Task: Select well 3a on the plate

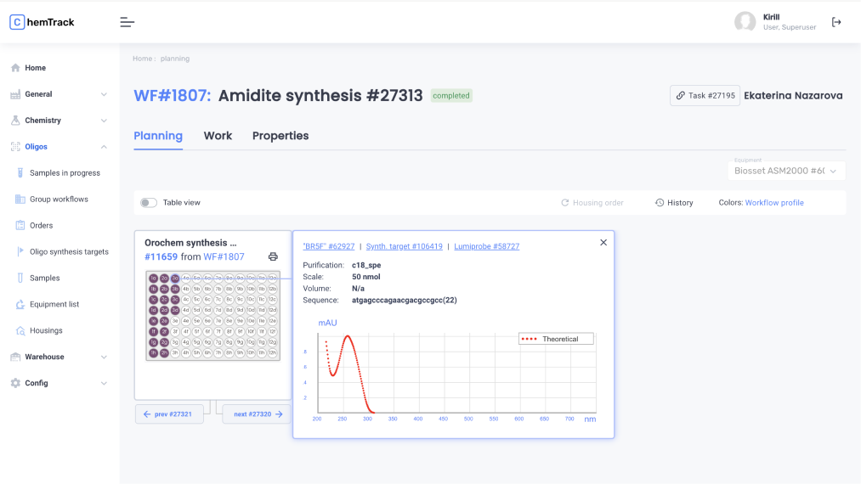Action: pos(175,279)
